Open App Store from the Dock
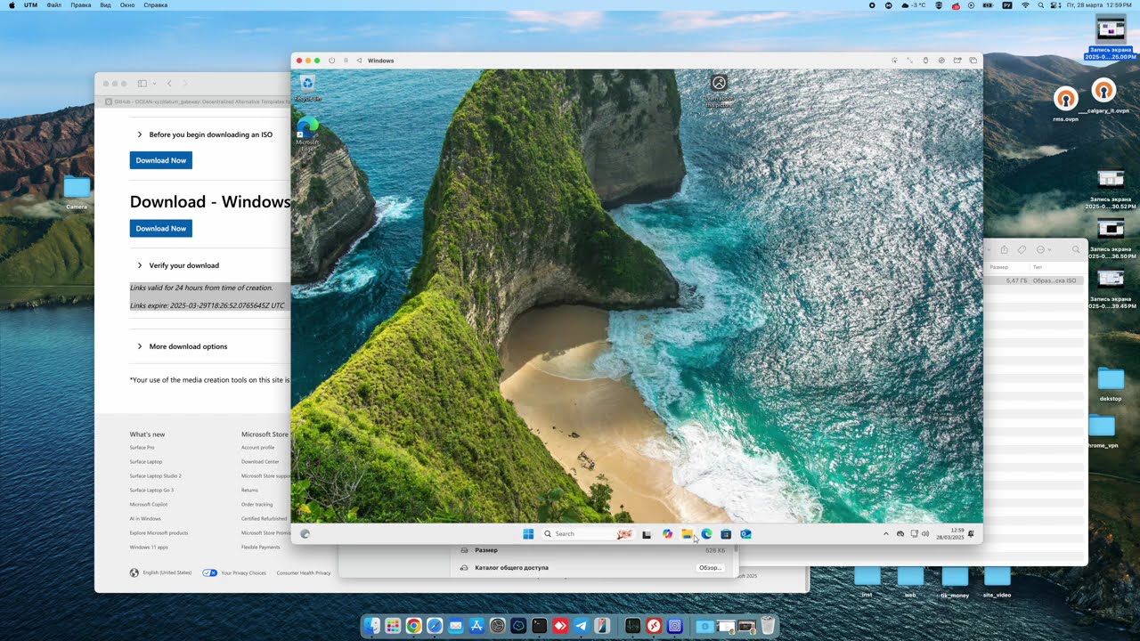The image size is (1140, 641). tap(476, 626)
